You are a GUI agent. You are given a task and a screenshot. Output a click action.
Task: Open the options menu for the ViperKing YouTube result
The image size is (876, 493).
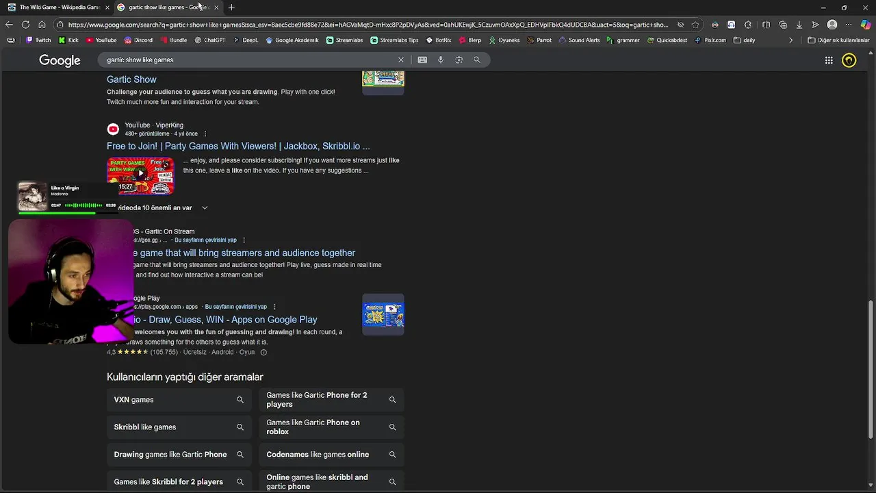tap(205, 134)
